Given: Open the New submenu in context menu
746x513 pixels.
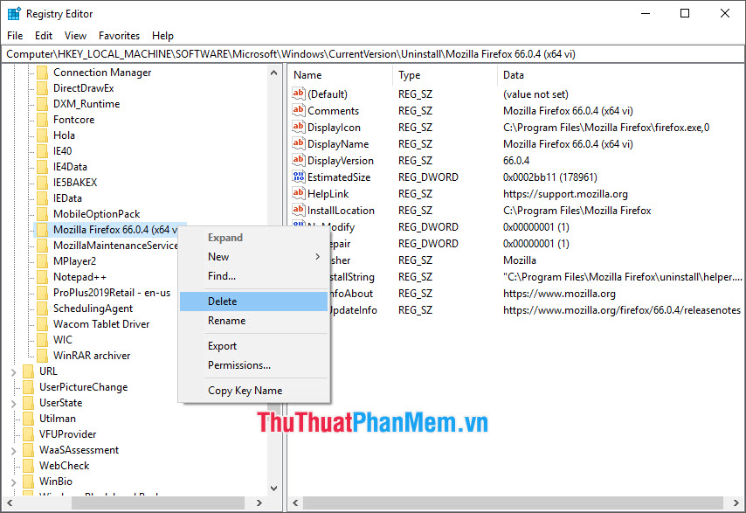Looking at the screenshot, I should [218, 256].
